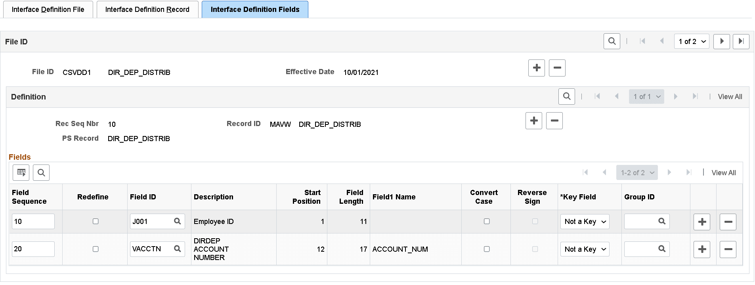Open the Fields grid personalize icon
This screenshot has width=755, height=285.
click(21, 172)
